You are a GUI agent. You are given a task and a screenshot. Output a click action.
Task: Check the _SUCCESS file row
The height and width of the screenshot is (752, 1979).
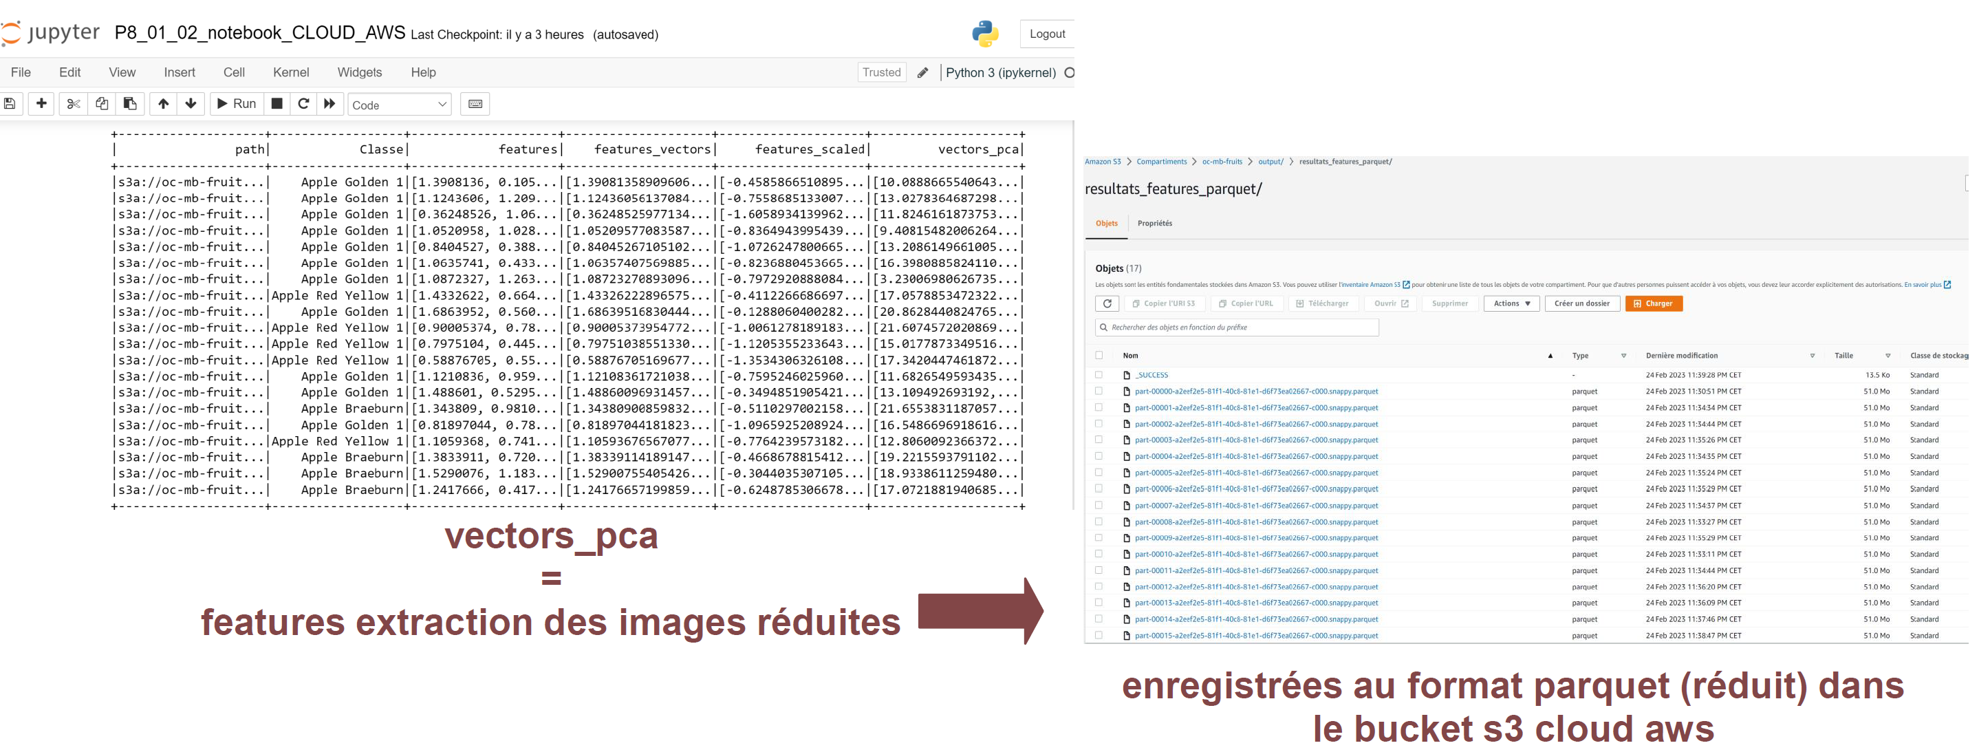(1098, 375)
